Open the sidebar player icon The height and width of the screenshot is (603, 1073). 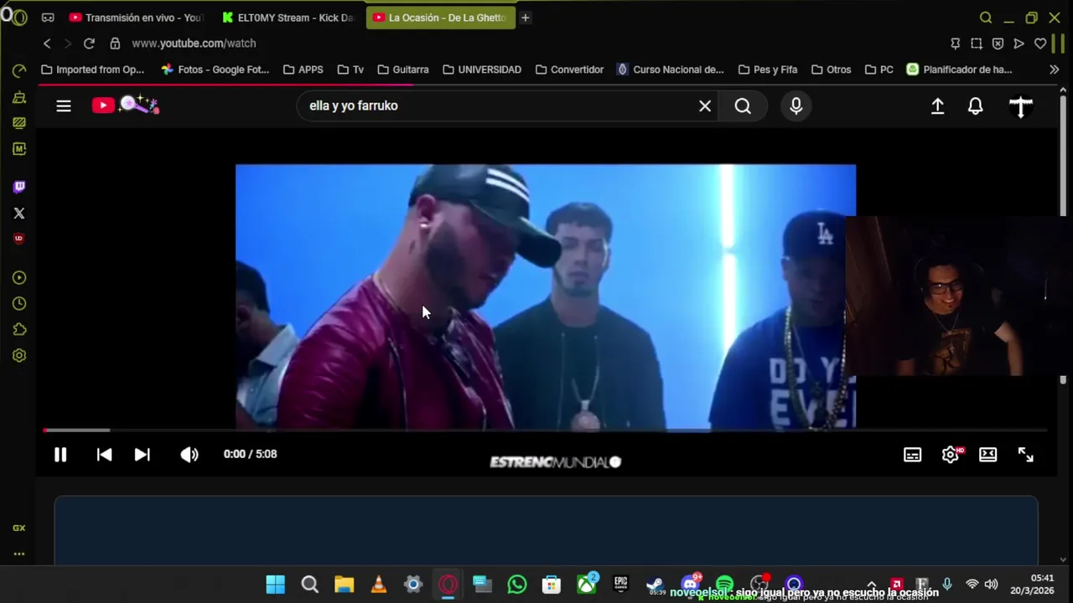[19, 277]
